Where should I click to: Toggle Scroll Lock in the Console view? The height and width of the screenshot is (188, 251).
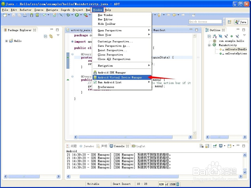(207, 146)
